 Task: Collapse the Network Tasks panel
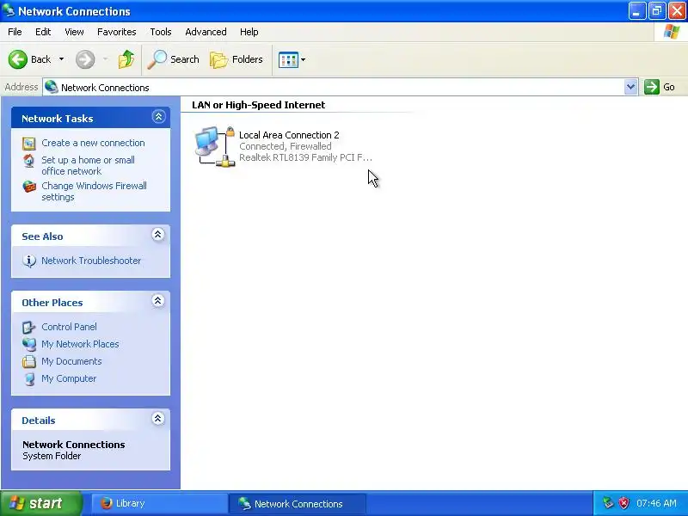pyautogui.click(x=158, y=117)
